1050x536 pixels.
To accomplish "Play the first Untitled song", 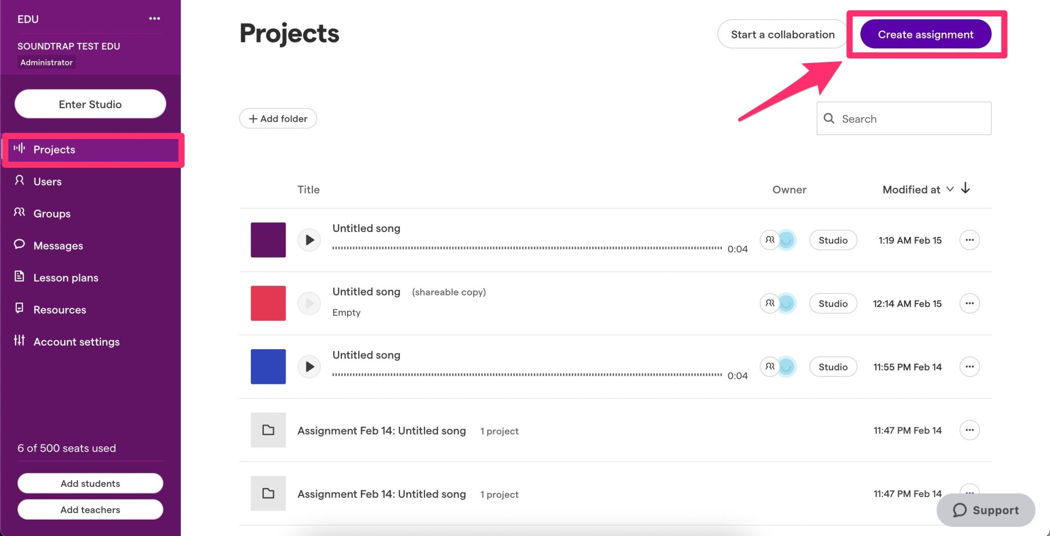I will (x=309, y=240).
